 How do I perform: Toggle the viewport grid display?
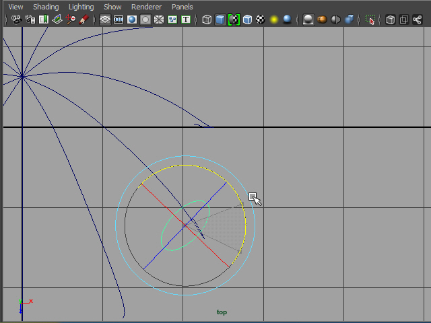point(105,20)
